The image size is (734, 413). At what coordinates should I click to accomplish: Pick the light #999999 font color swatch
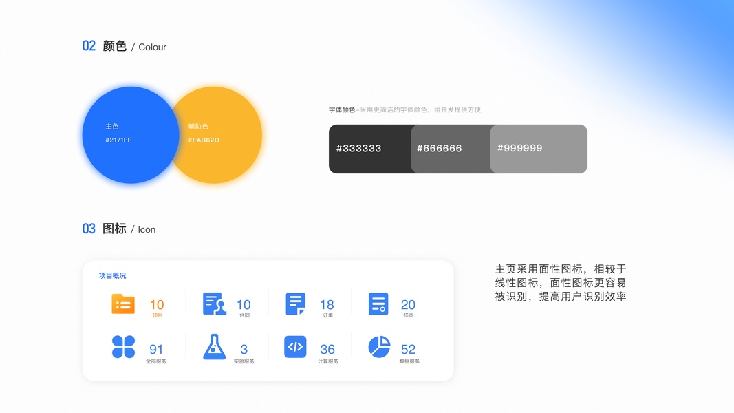pyautogui.click(x=539, y=149)
